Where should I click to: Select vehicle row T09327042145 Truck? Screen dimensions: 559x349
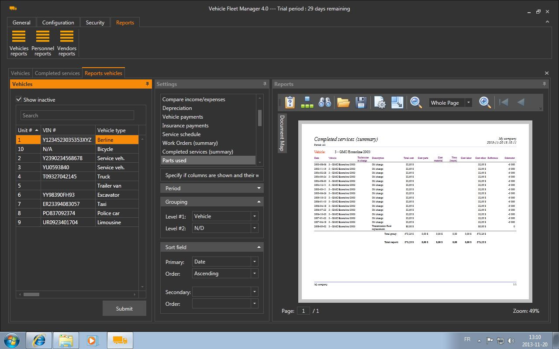[77, 177]
